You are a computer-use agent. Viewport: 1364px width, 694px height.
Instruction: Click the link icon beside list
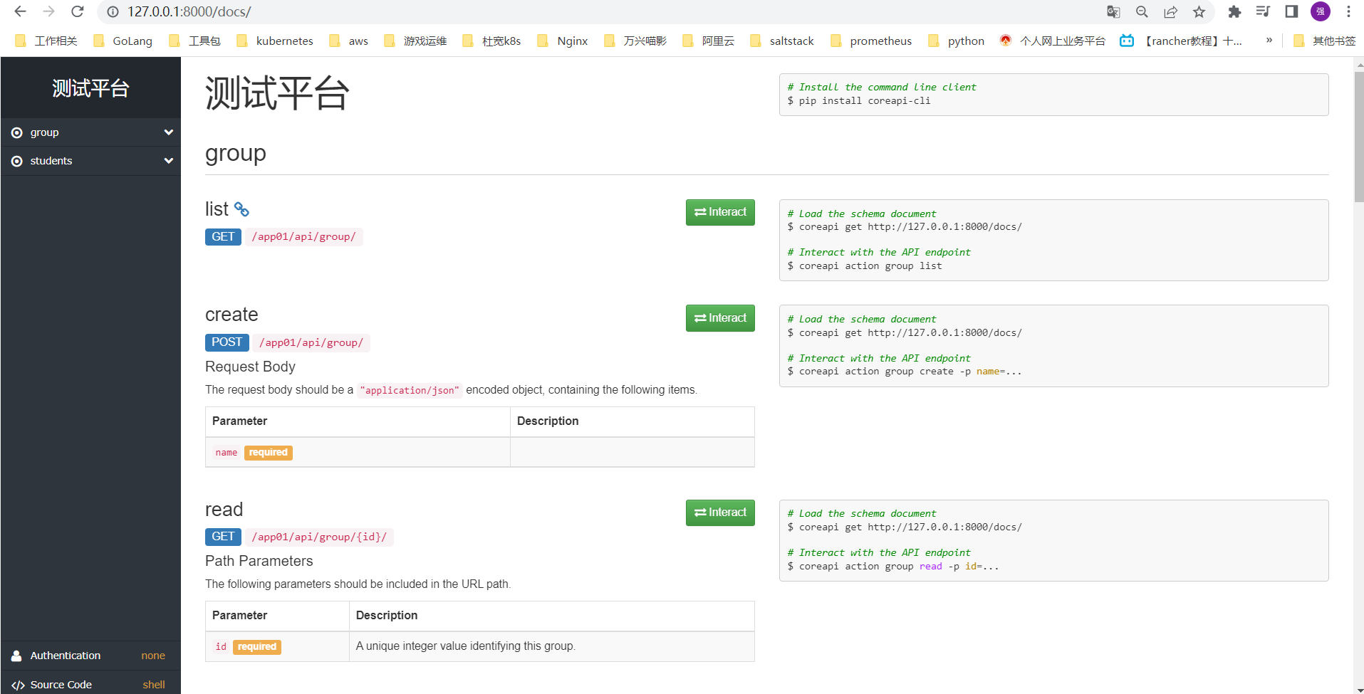click(241, 209)
